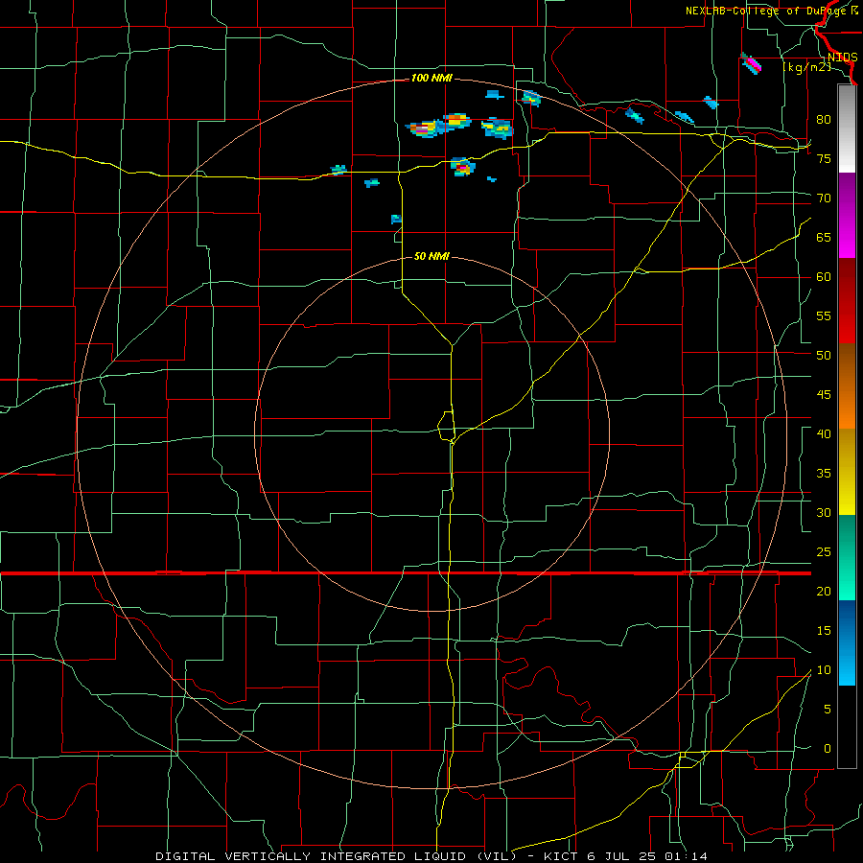Select the 65 value on the color scale
The width and height of the screenshot is (863, 863).
[x=824, y=237]
